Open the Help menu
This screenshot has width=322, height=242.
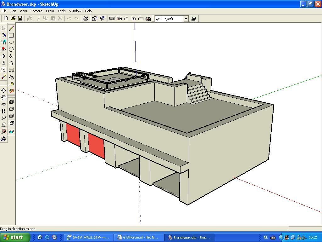point(88,11)
